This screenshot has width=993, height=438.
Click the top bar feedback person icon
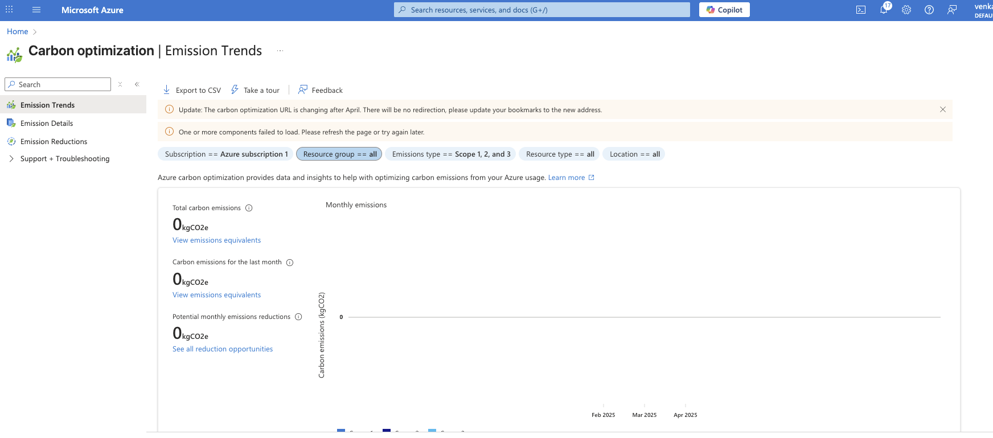tap(952, 10)
